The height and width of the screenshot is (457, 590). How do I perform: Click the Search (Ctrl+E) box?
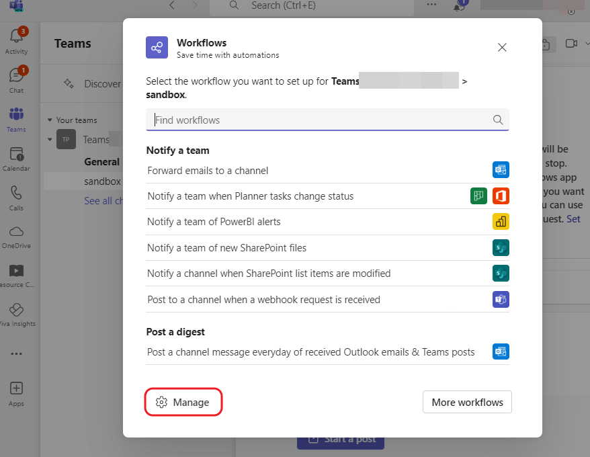(312, 6)
